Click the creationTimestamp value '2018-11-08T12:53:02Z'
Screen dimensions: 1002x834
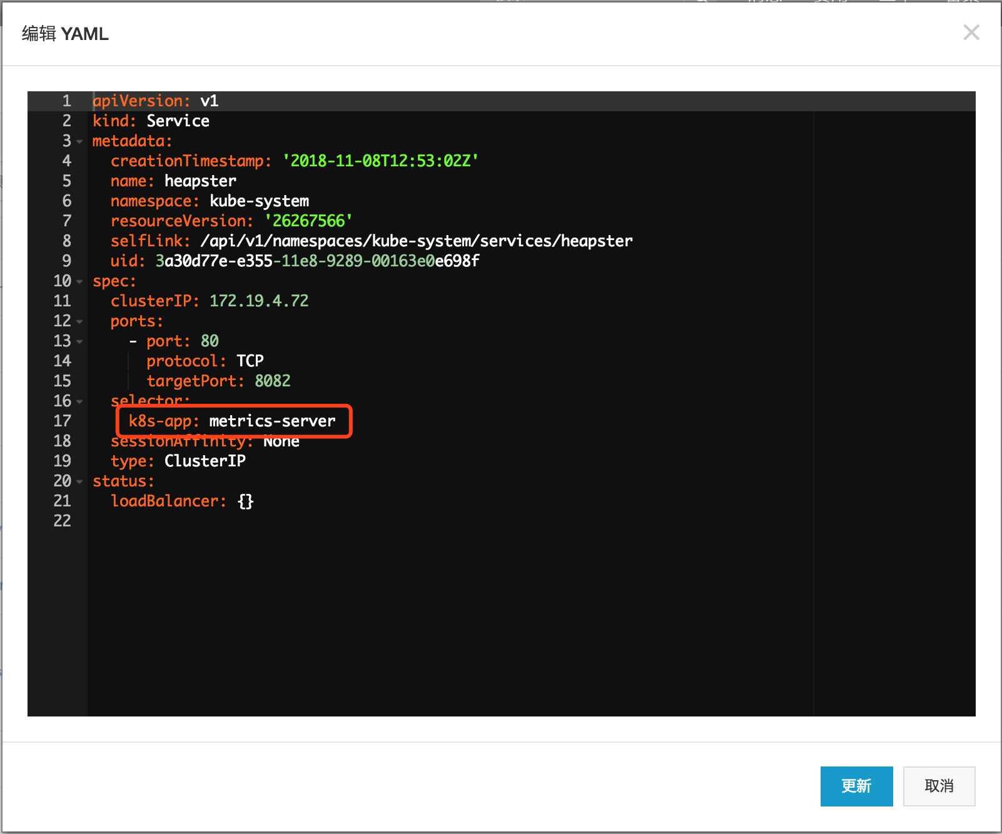coord(380,161)
